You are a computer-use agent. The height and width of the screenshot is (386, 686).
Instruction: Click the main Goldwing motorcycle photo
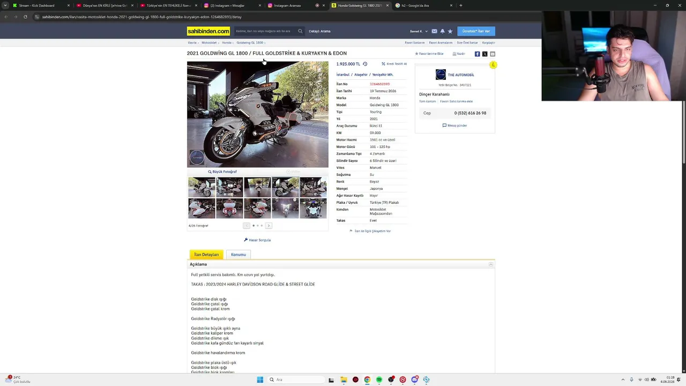[x=258, y=114]
